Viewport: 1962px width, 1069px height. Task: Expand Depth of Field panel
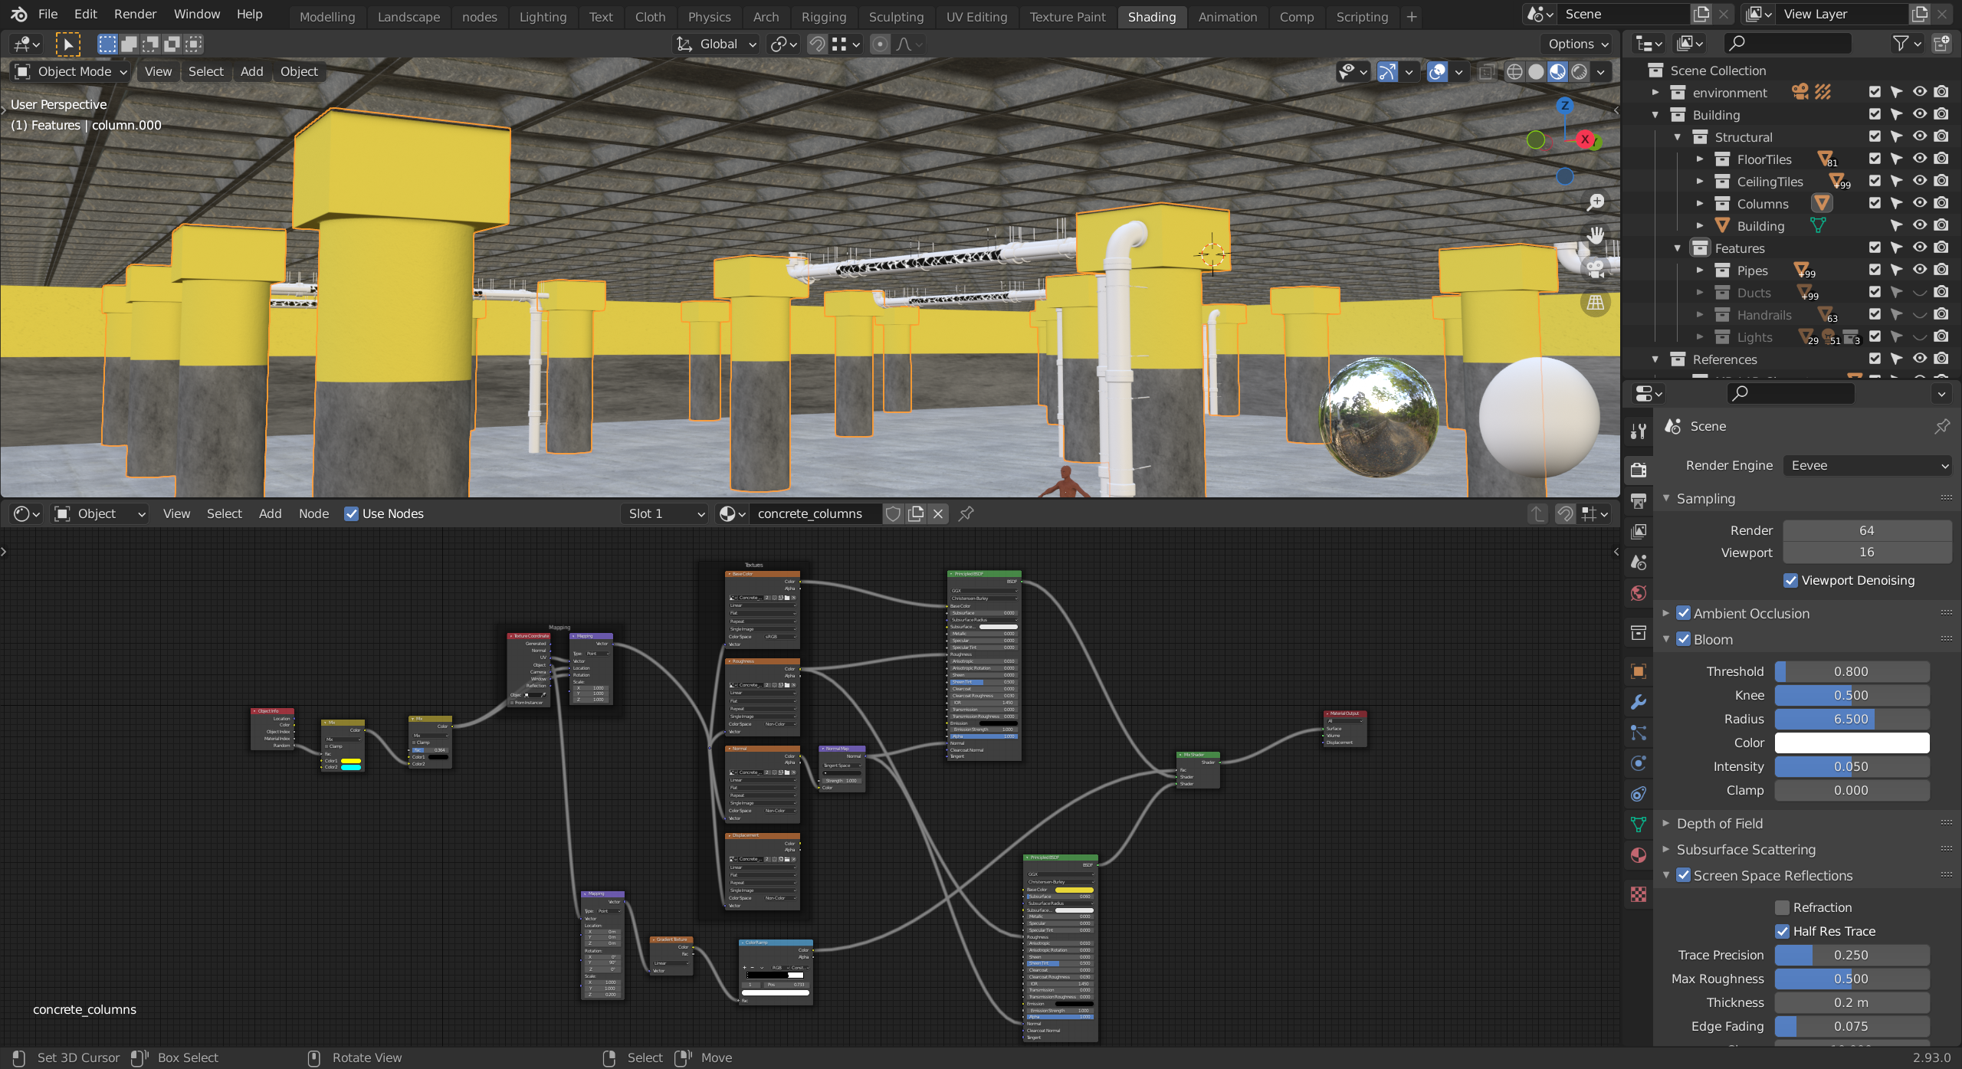point(1720,823)
